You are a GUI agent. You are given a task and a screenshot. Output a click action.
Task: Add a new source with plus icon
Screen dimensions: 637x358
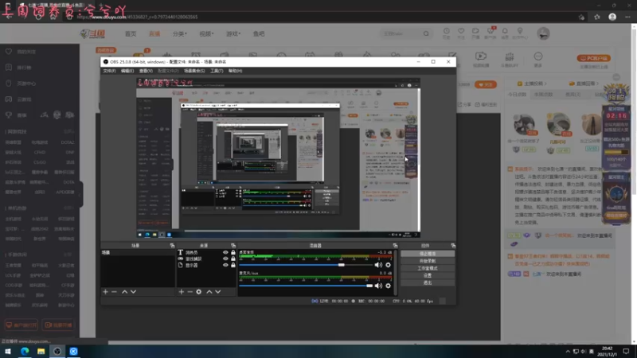(x=182, y=292)
